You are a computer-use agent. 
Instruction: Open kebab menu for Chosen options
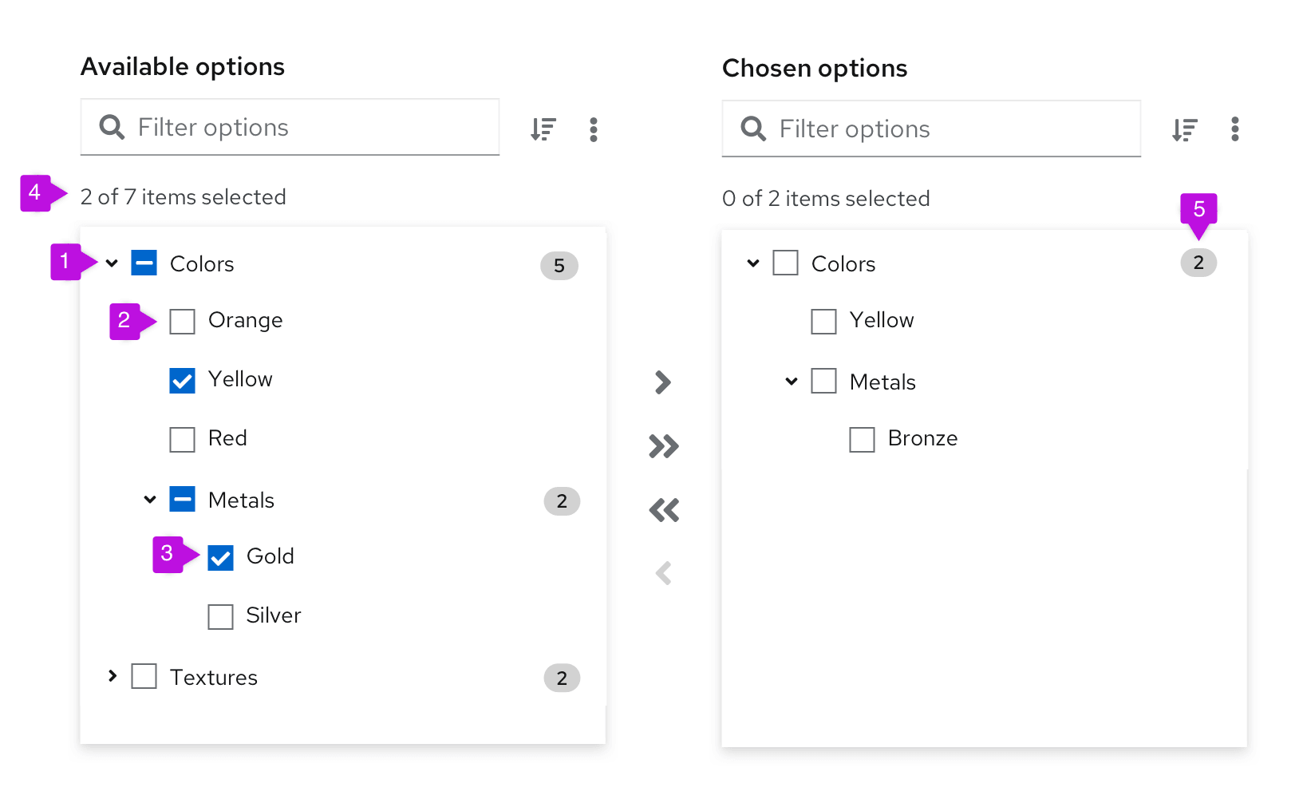(1234, 129)
